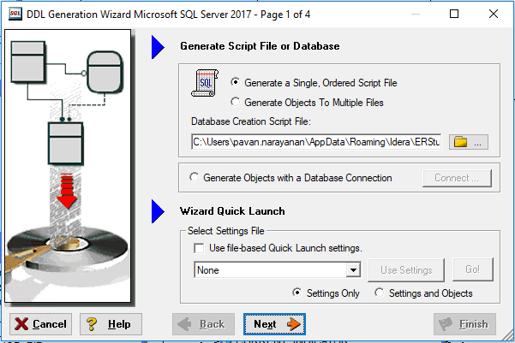This screenshot has width=515, height=343.
Task: Click the Go! button
Action: click(473, 269)
